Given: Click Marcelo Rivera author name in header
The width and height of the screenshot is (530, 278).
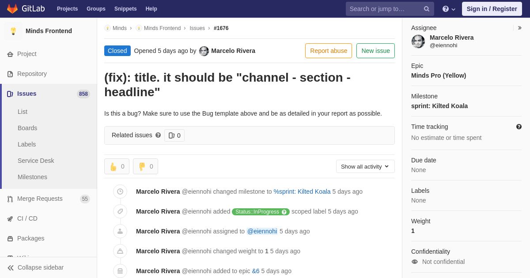Looking at the screenshot, I should pyautogui.click(x=233, y=51).
